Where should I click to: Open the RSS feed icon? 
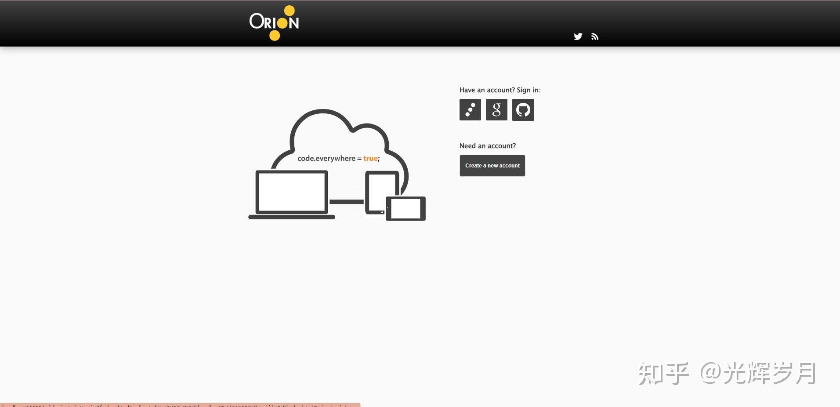(595, 36)
